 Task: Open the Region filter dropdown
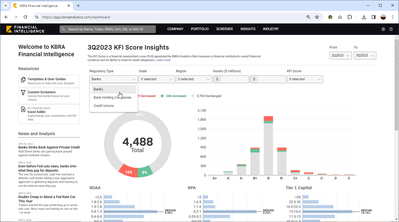point(193,79)
